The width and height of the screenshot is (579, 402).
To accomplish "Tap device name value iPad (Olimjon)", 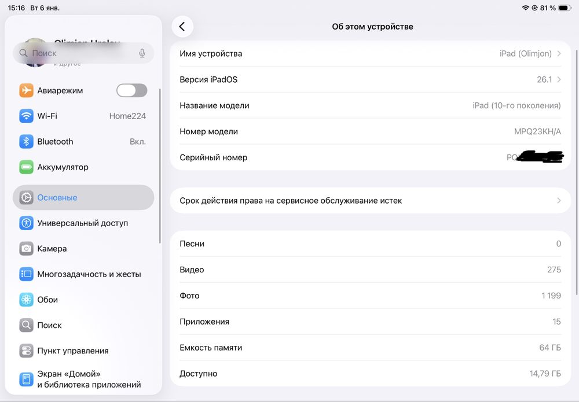I will point(526,53).
